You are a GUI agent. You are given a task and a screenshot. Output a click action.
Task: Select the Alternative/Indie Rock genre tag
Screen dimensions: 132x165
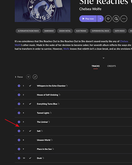click(x=28, y=31)
